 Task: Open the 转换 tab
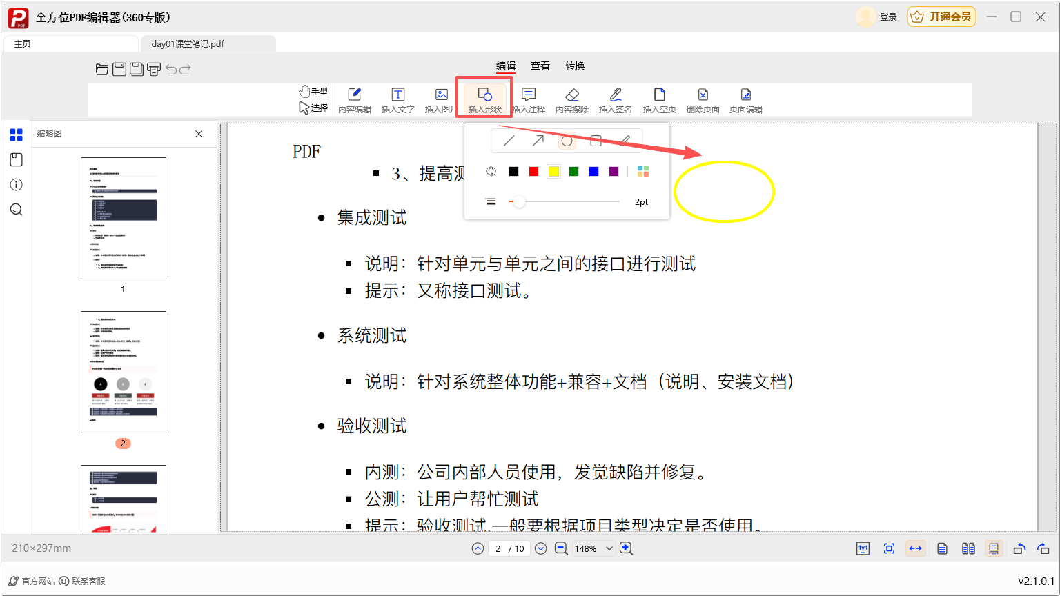click(x=574, y=66)
